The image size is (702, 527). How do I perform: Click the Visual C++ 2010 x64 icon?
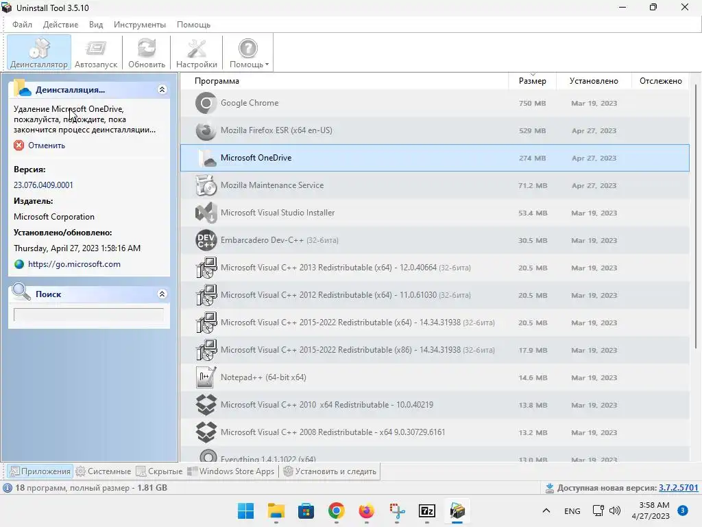coord(206,405)
